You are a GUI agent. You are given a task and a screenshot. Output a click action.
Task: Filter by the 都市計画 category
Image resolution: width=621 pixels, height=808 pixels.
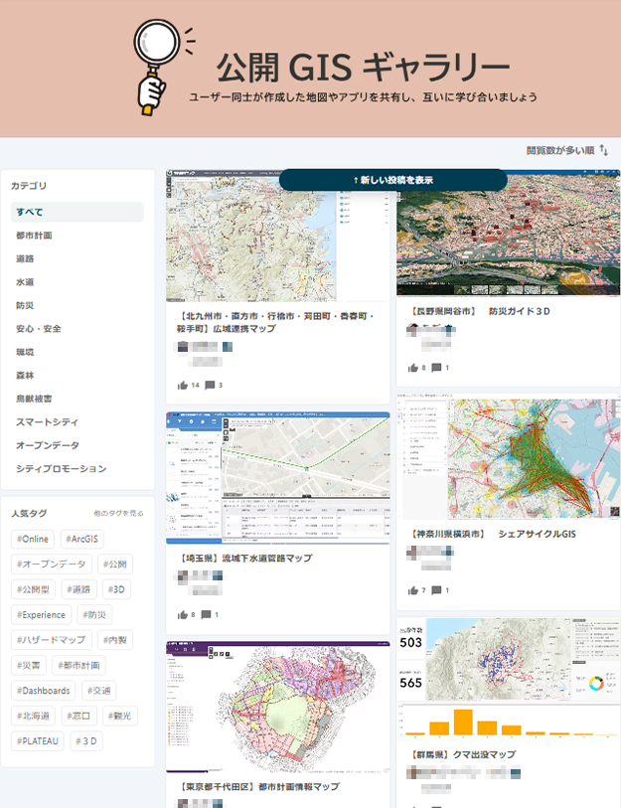coord(34,236)
